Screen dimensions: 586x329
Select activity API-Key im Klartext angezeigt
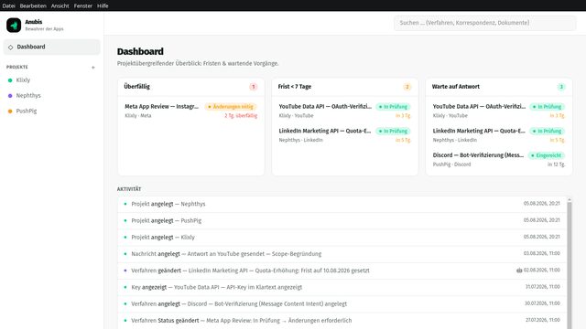tap(342, 287)
